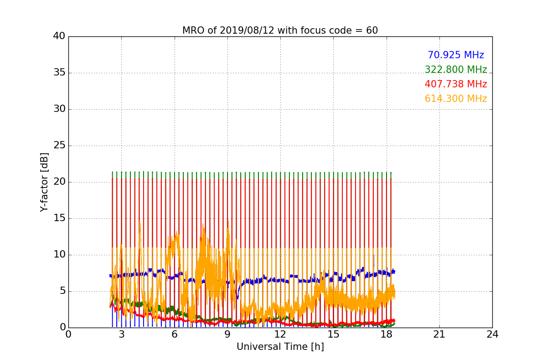Click the y-axis tick label 35

click(x=59, y=73)
